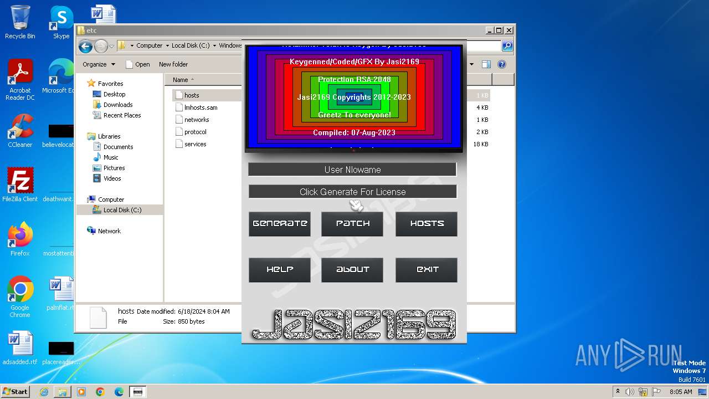Image resolution: width=709 pixels, height=399 pixels.
Task: Open the keygen About button
Action: click(352, 270)
